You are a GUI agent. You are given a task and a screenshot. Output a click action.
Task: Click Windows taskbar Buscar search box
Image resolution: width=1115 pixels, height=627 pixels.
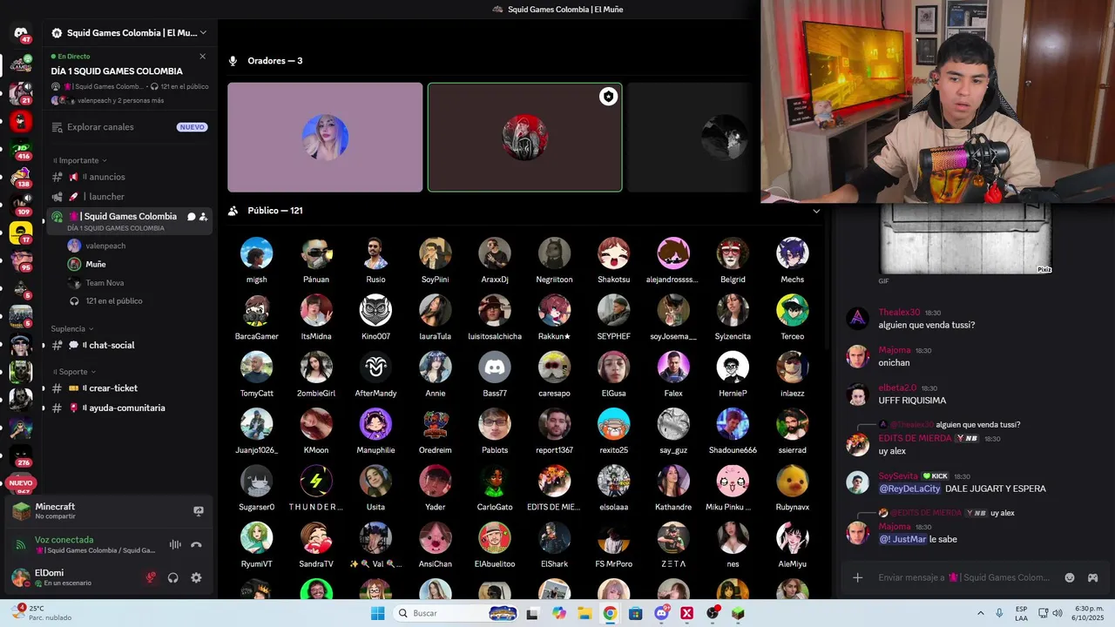click(x=457, y=613)
